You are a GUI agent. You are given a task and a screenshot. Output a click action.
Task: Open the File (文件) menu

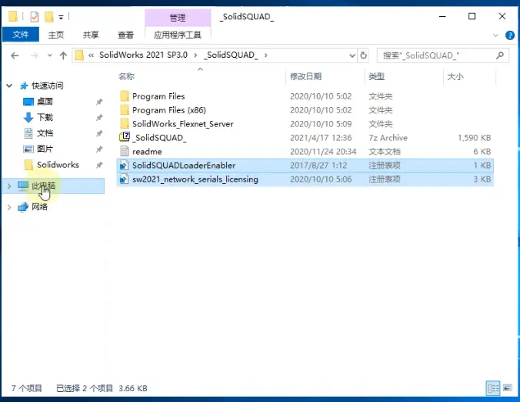[x=21, y=35]
